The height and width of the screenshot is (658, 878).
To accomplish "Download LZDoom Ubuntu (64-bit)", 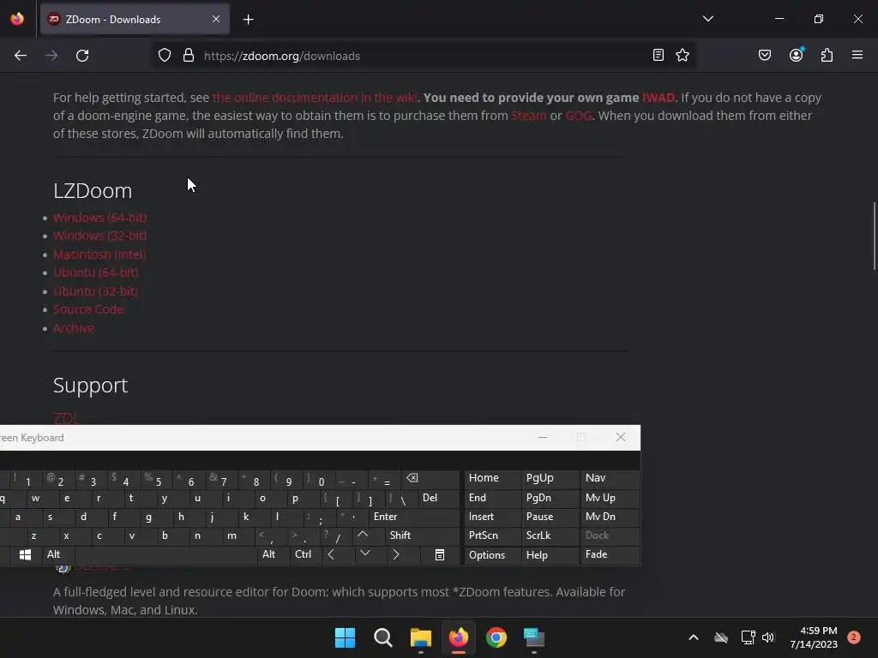I will [96, 272].
